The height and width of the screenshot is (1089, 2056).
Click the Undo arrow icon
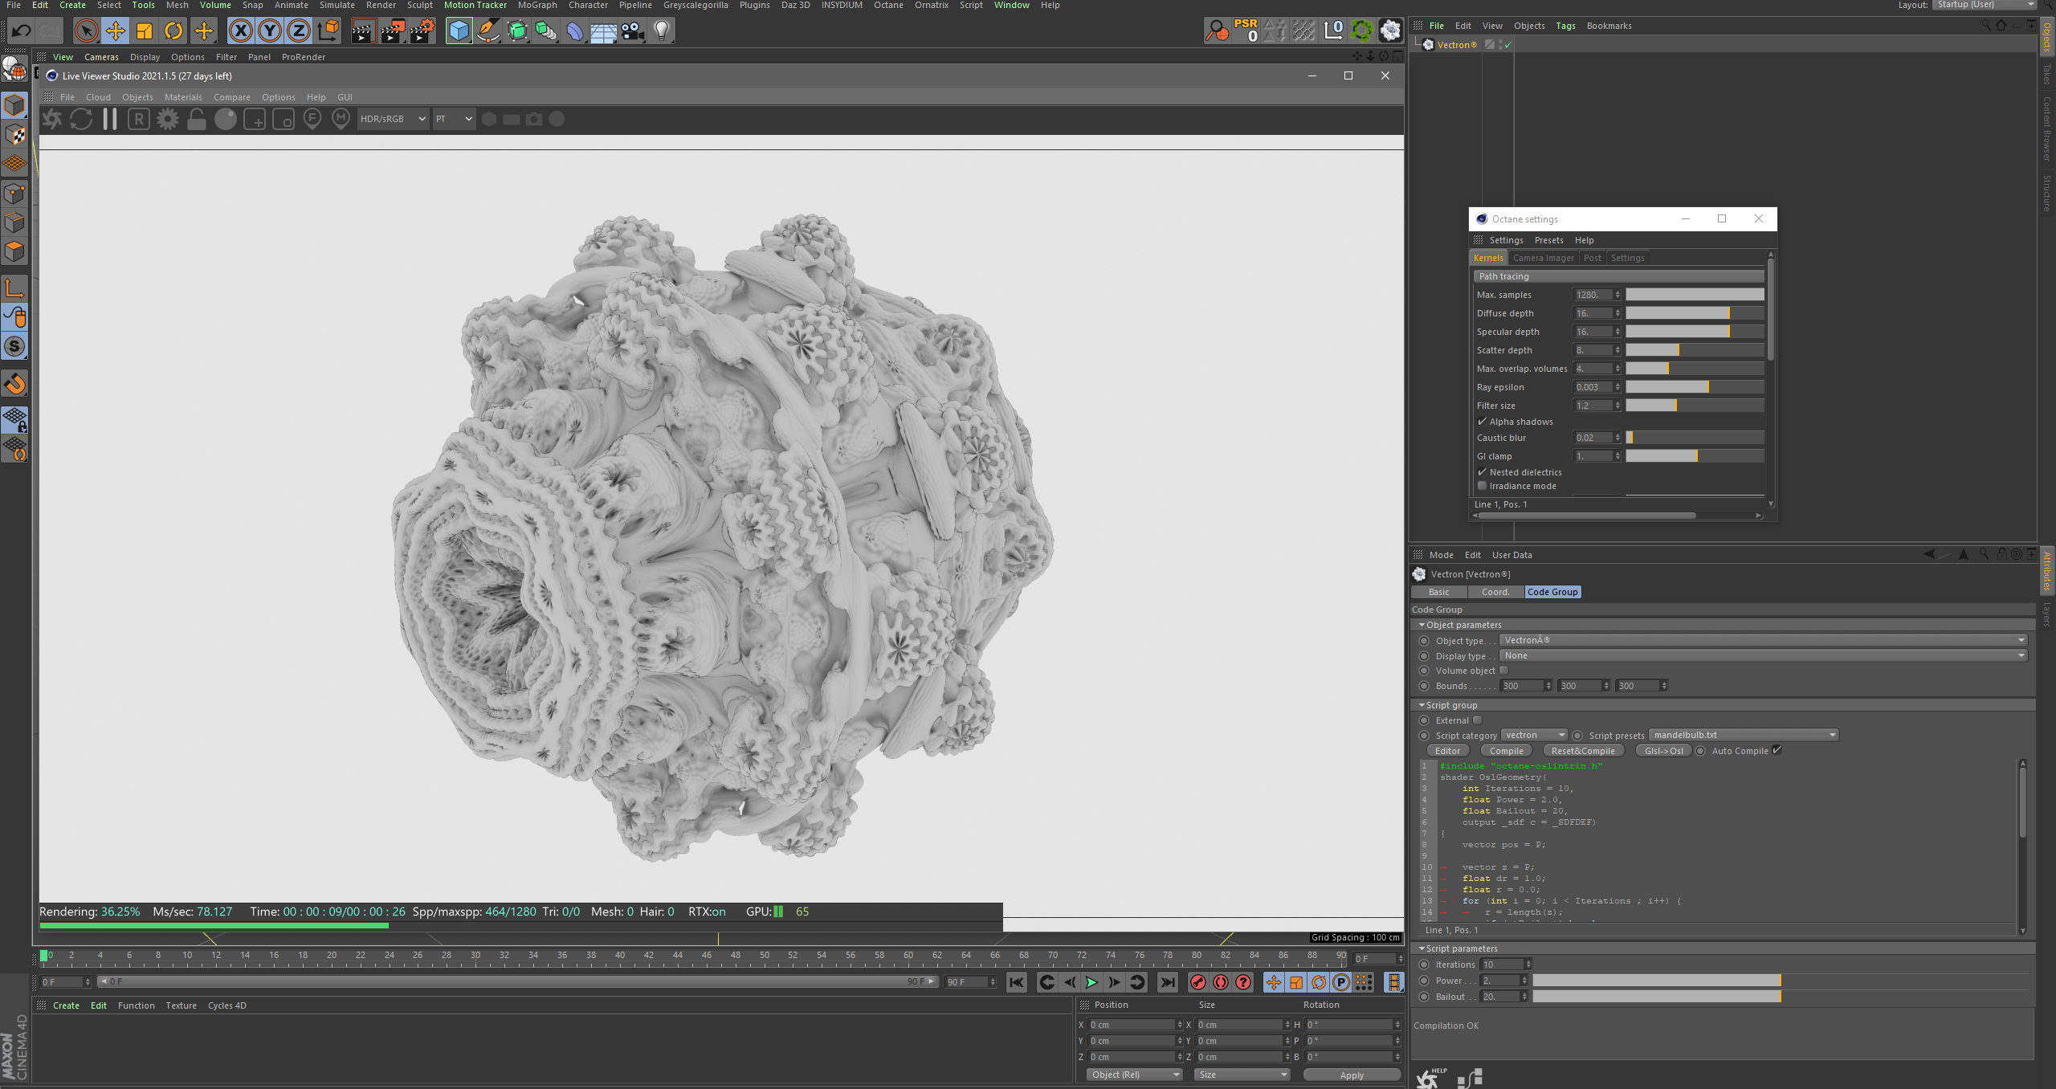click(22, 31)
